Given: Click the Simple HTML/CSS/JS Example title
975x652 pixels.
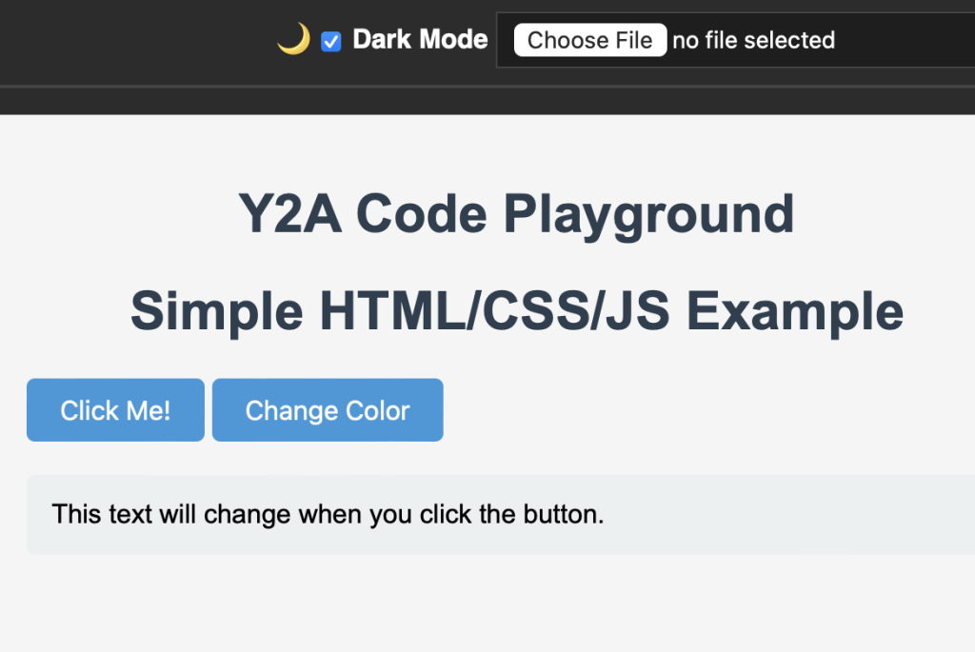Looking at the screenshot, I should click(516, 310).
